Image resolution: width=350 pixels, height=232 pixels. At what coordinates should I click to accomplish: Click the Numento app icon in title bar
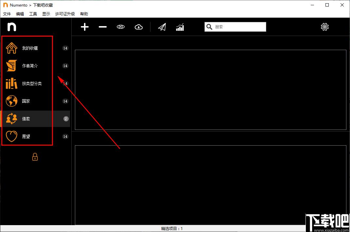(6, 5)
